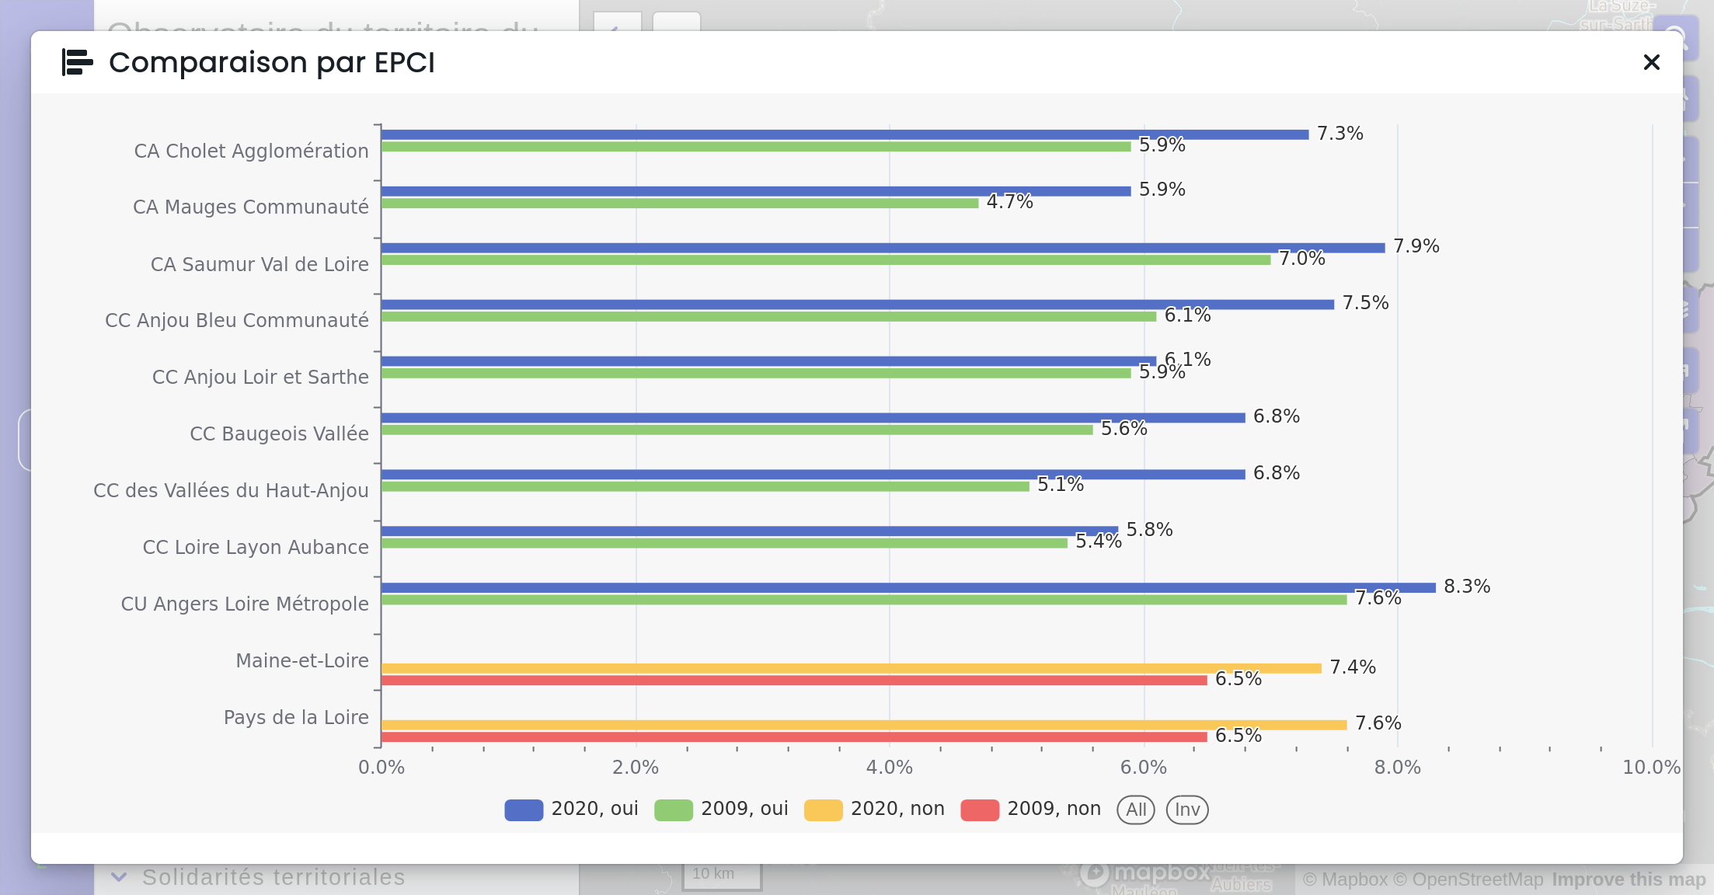The image size is (1714, 895).
Task: Click the bar chart icon beside title
Action: (x=78, y=62)
